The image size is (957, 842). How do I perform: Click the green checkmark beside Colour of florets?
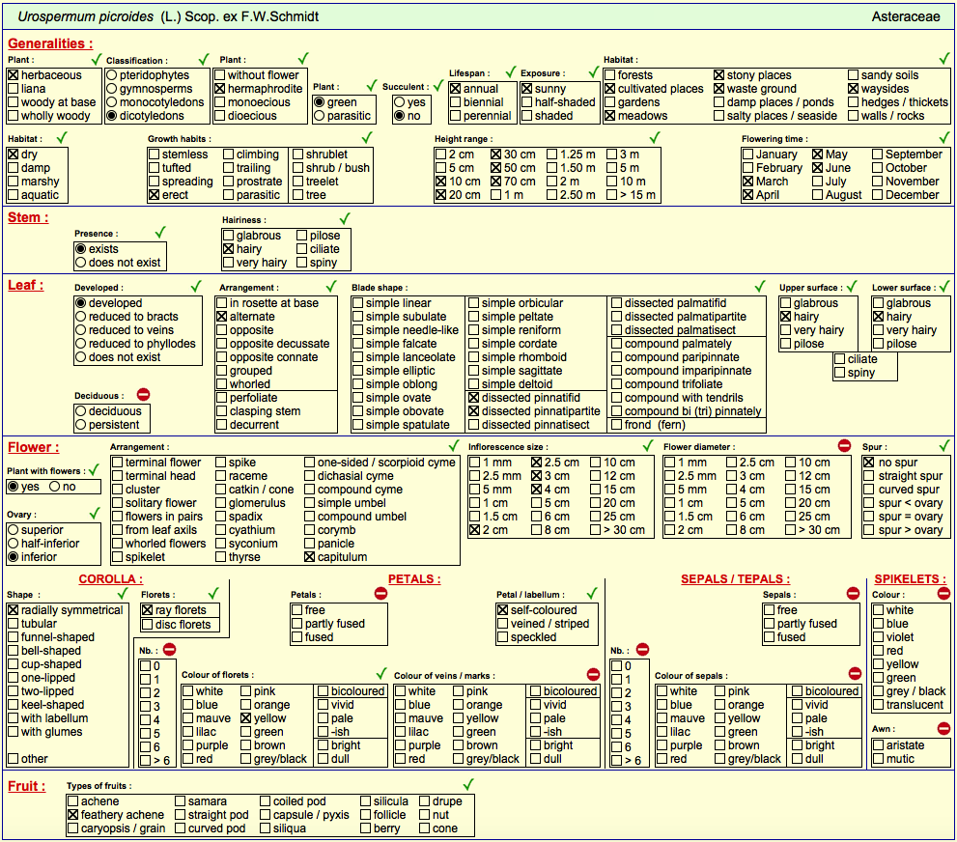coord(381,674)
